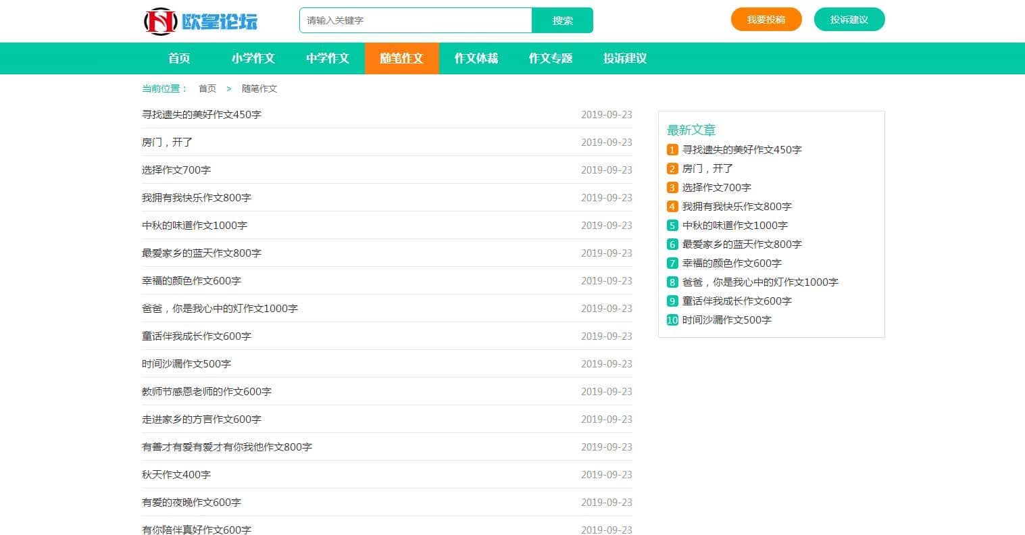Open 秋天作文400字 article link
1025x535 pixels.
click(176, 475)
